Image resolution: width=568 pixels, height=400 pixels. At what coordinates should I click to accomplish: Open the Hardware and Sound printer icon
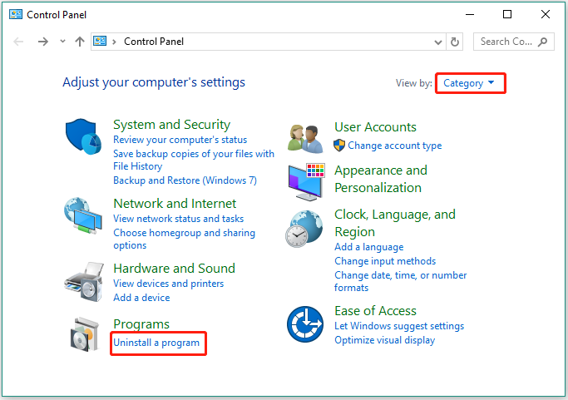tap(84, 282)
